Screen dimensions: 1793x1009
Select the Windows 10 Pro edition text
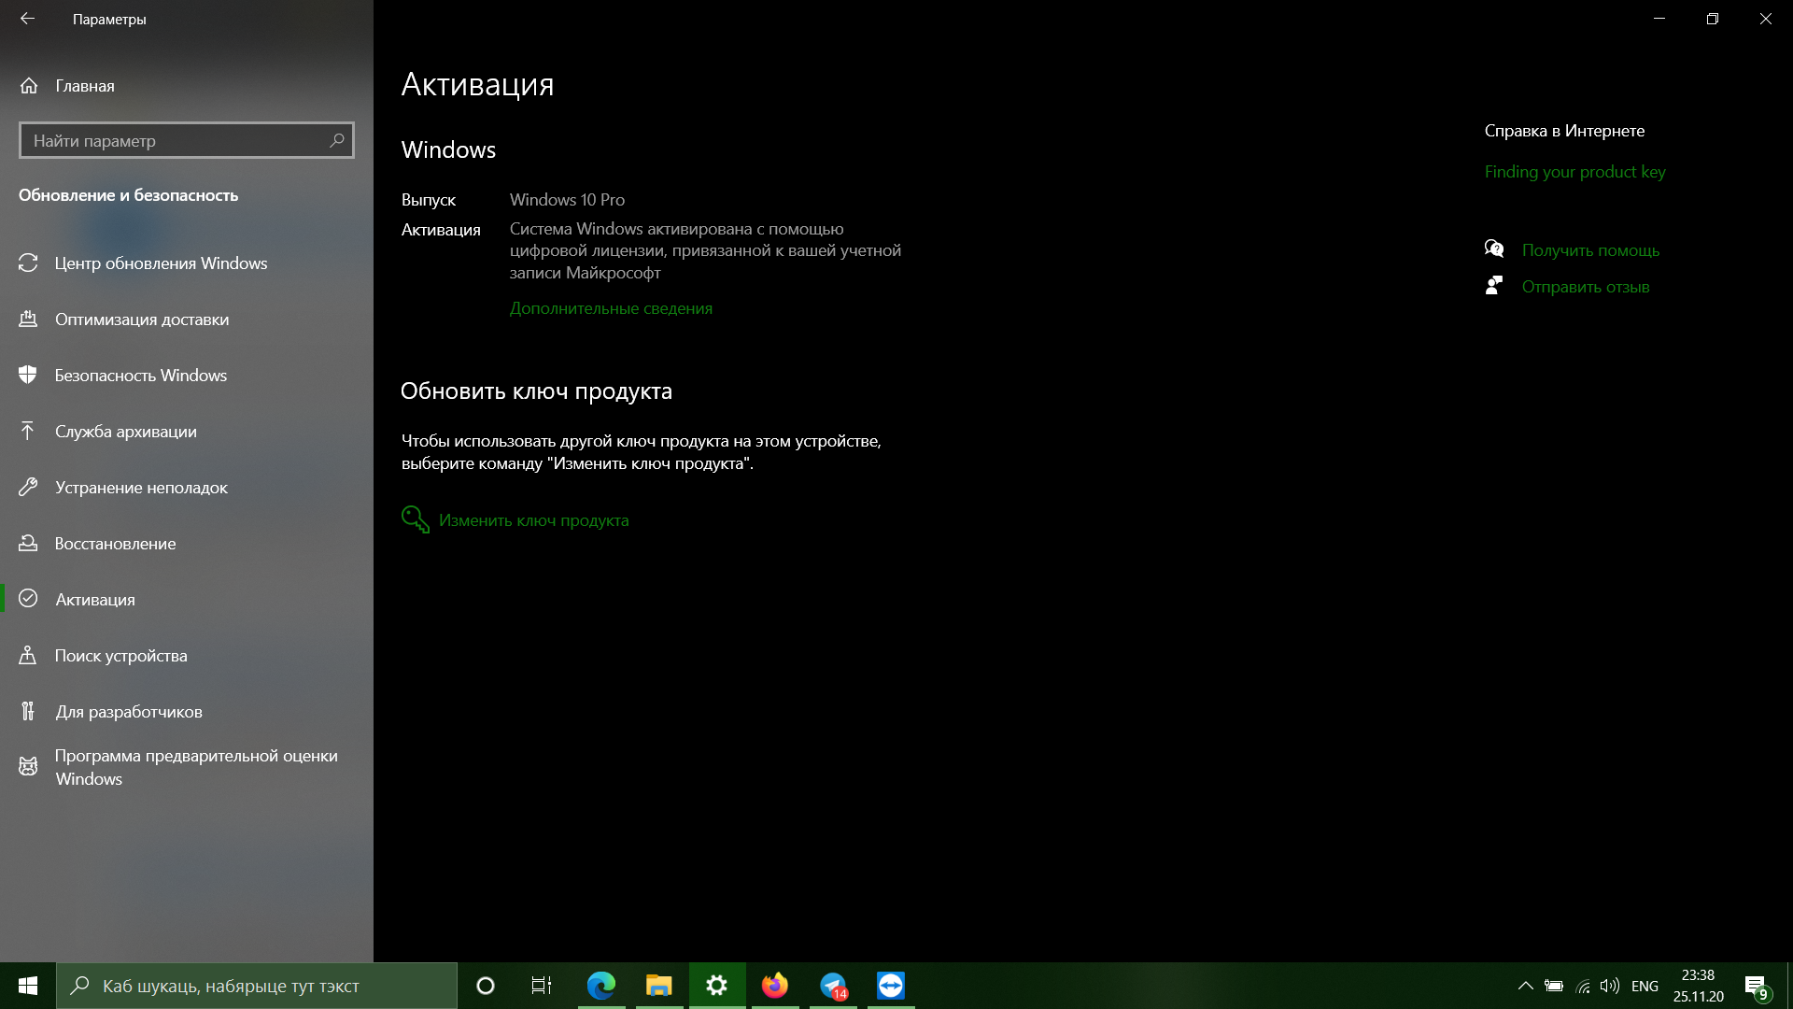567,200
